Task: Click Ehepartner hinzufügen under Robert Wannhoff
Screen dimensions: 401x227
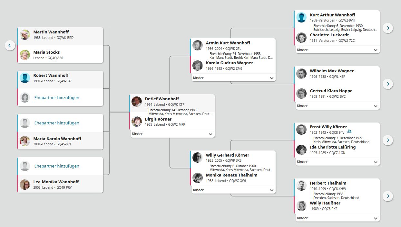Action: click(x=57, y=97)
